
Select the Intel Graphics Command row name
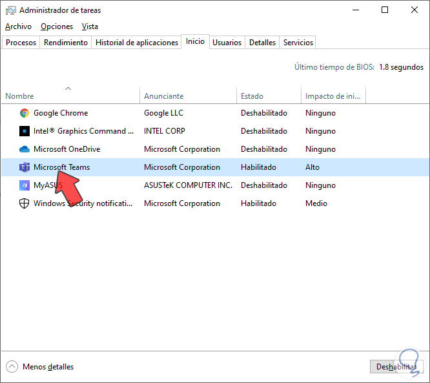[x=83, y=131]
